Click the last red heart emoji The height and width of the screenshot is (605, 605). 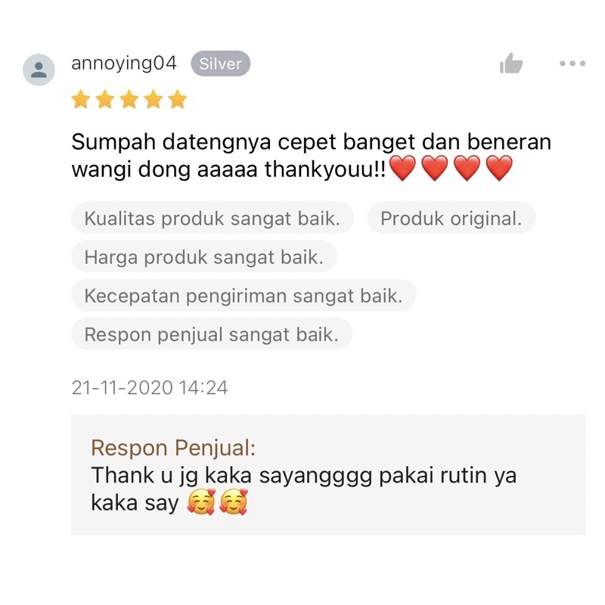point(499,168)
